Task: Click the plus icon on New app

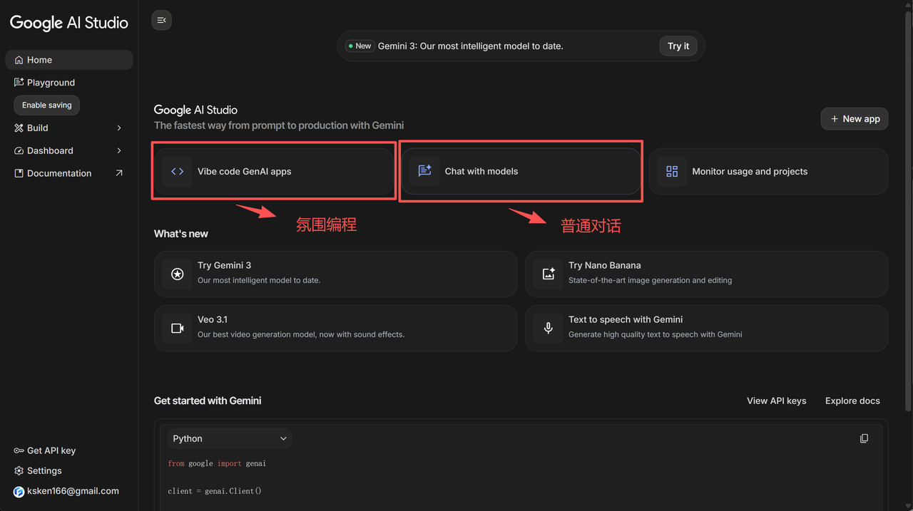Action: point(835,119)
